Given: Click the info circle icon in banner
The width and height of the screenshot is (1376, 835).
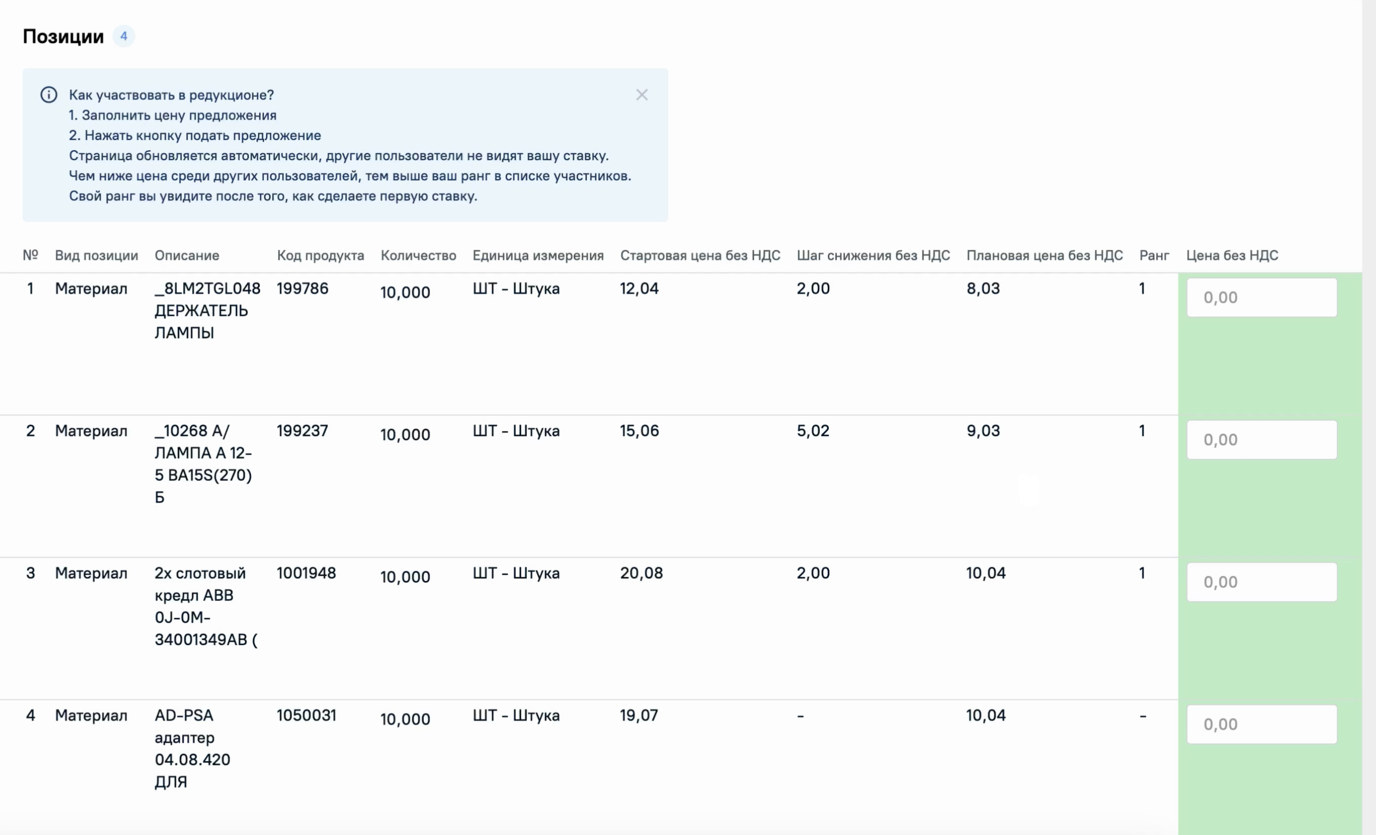Looking at the screenshot, I should tap(49, 95).
